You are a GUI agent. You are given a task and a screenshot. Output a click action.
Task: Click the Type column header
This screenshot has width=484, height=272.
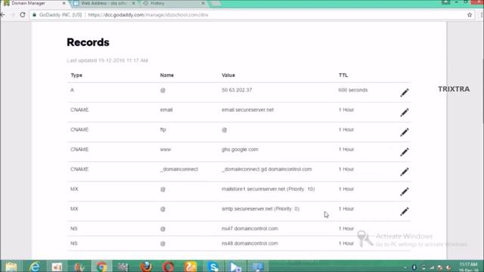coord(76,76)
